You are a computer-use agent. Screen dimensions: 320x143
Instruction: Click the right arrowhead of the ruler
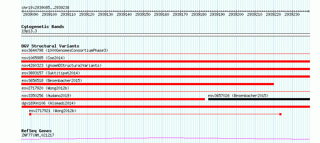pyautogui.click(x=309, y=11)
